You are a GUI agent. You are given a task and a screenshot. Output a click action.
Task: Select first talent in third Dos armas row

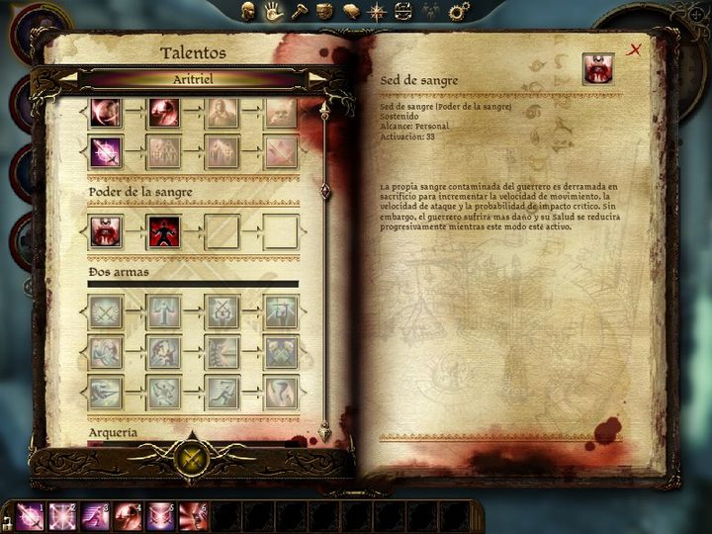pos(106,392)
